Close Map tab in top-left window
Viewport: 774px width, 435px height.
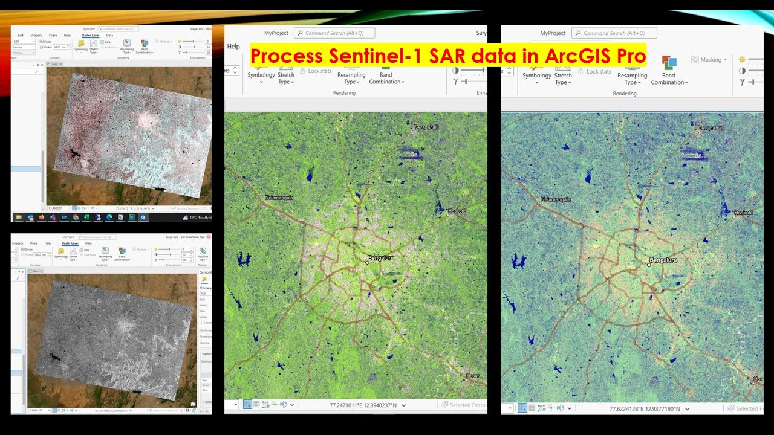tap(60, 64)
